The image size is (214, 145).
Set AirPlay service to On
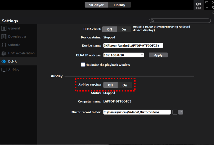[x=125, y=85]
